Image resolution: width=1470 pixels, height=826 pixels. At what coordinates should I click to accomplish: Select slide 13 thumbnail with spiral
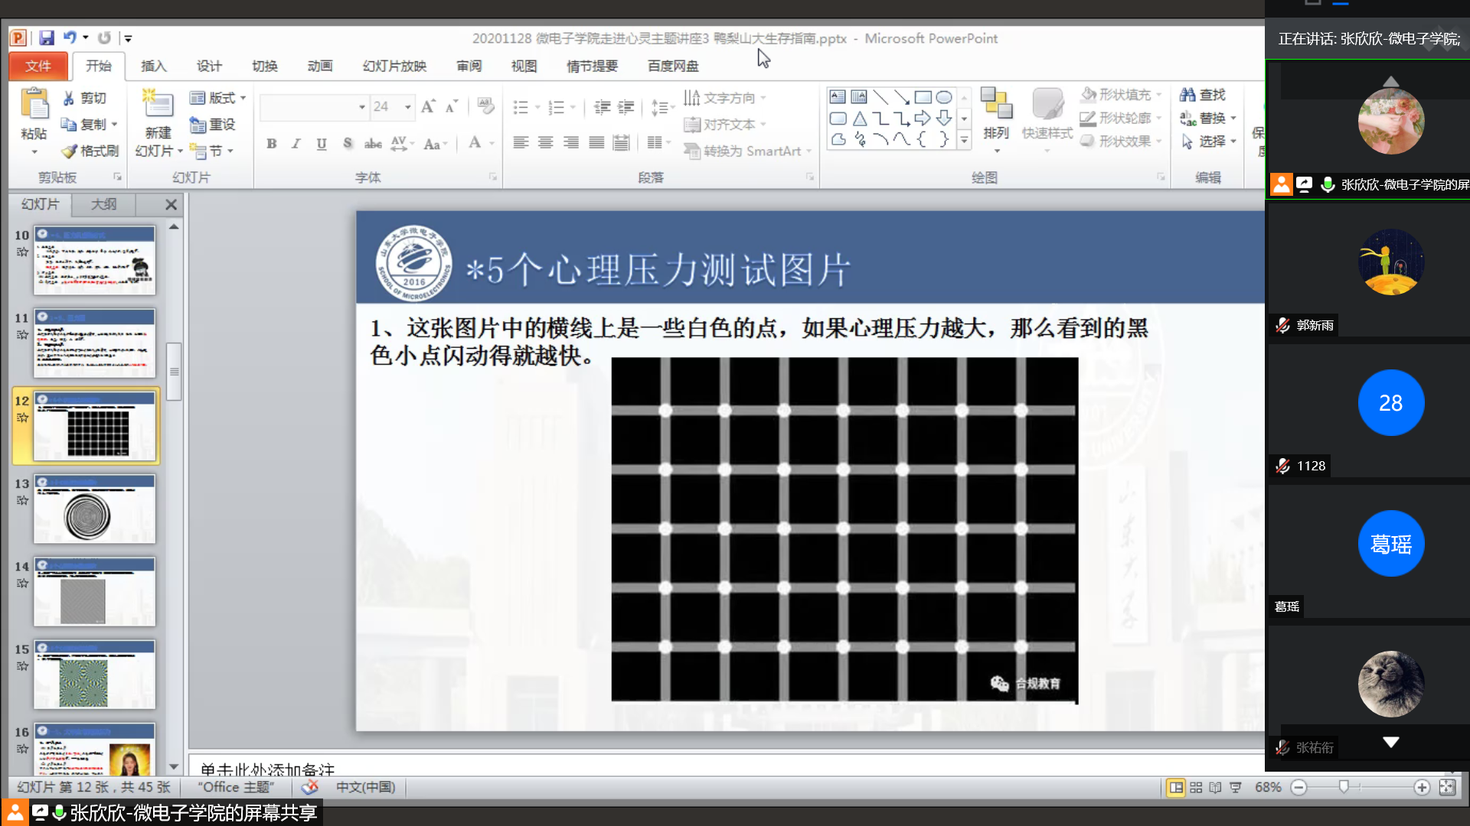pos(94,509)
